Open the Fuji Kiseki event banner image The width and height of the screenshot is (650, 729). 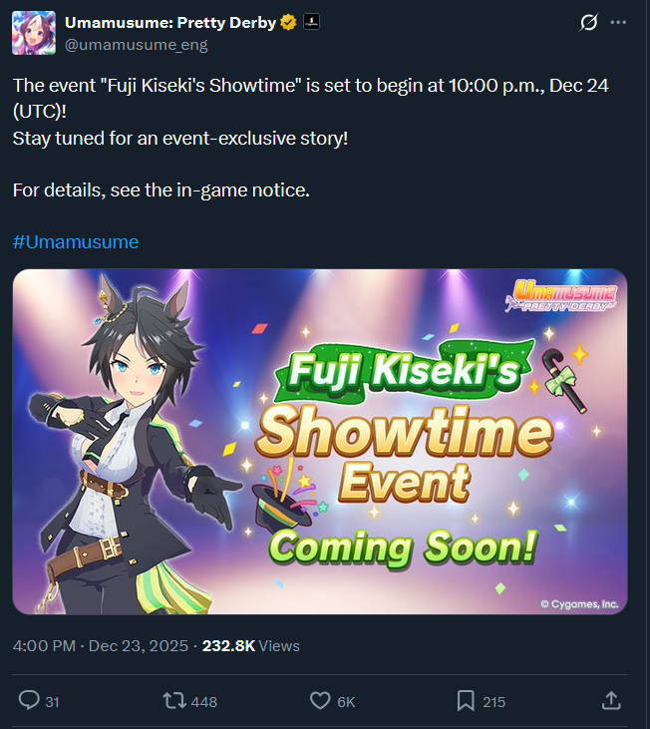(320, 442)
